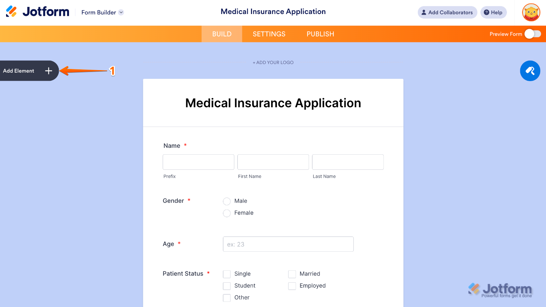Check the Single patient status checkbox
This screenshot has height=307, width=546.
[x=227, y=274]
